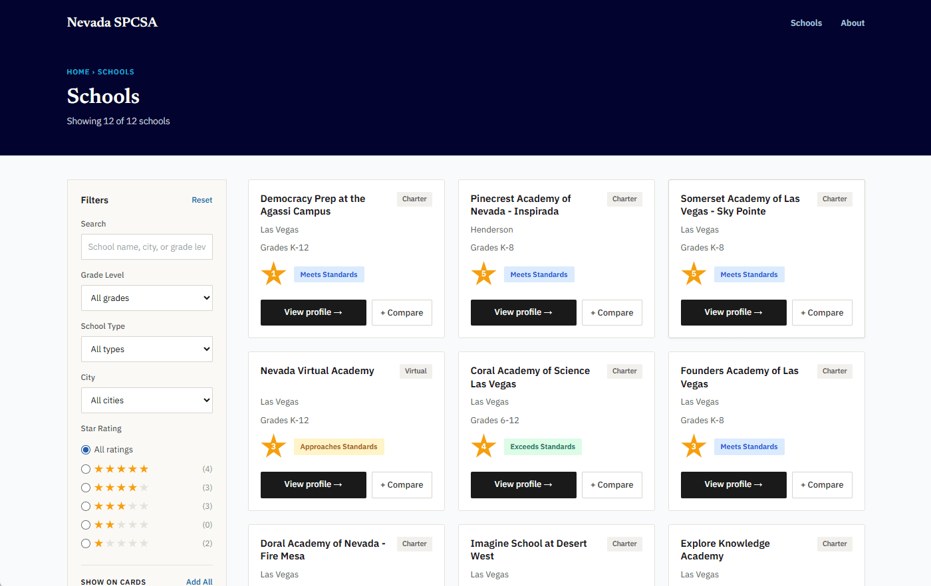View profile of Somerset Academy Sky Pointe
Viewport: 931px width, 586px height.
(x=733, y=312)
